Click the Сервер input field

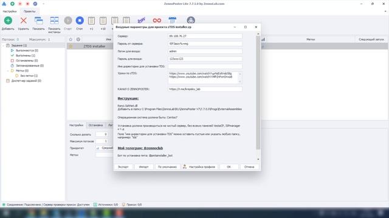tap(205, 36)
